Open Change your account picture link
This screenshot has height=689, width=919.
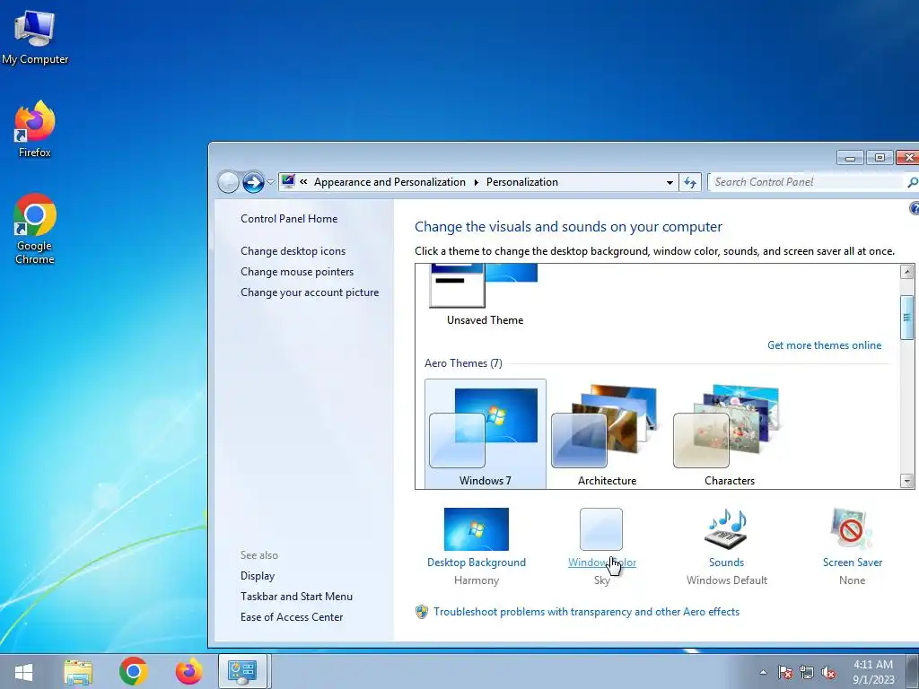310,292
